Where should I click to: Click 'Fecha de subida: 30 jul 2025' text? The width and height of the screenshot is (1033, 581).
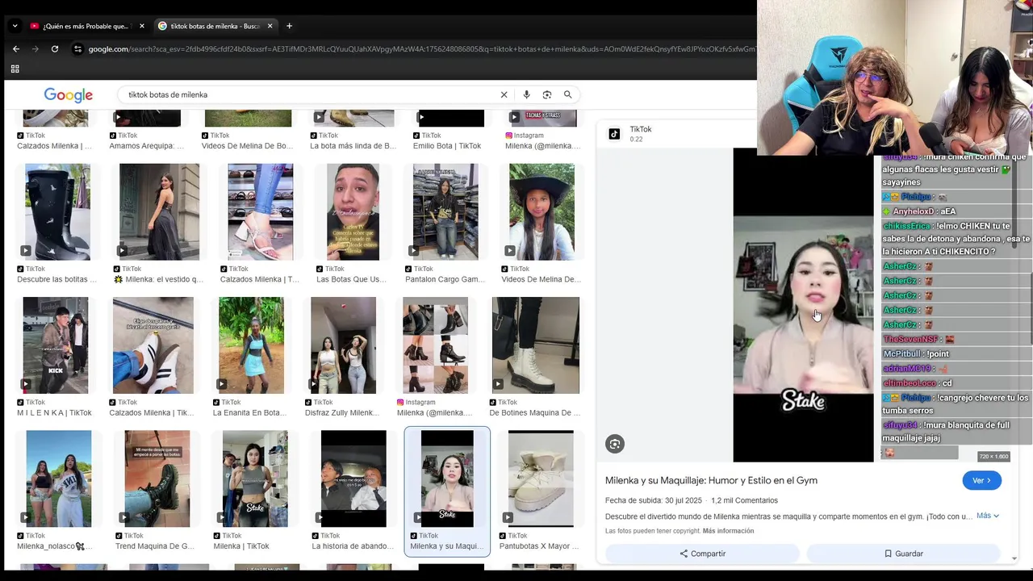(654, 500)
